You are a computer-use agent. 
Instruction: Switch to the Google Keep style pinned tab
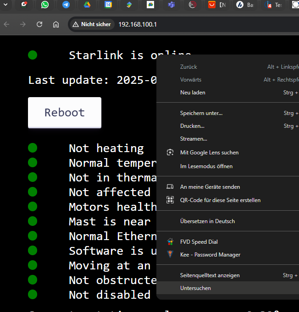click(x=129, y=5)
